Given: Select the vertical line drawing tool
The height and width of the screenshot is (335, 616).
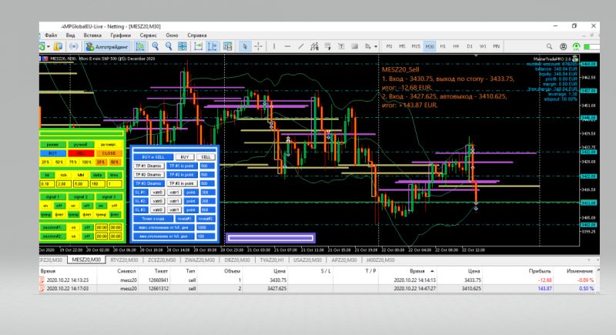Looking at the screenshot, I should (274, 47).
